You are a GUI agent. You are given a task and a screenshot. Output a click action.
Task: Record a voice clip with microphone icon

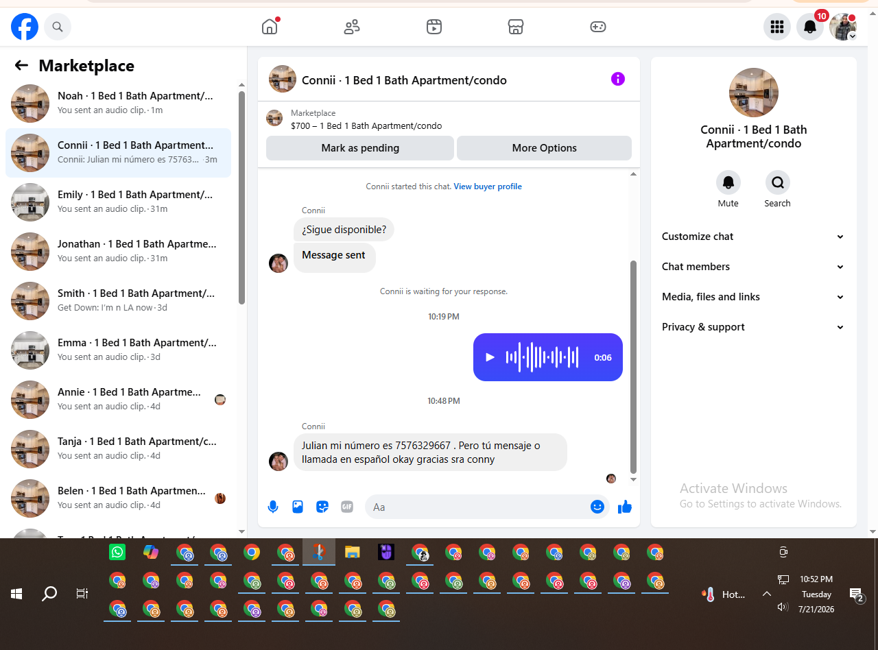(273, 507)
